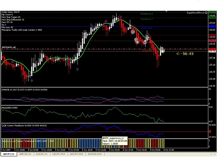Open the EURJPY,H1 chart tab
Viewport: 217px width, 163px height.
click(42, 154)
